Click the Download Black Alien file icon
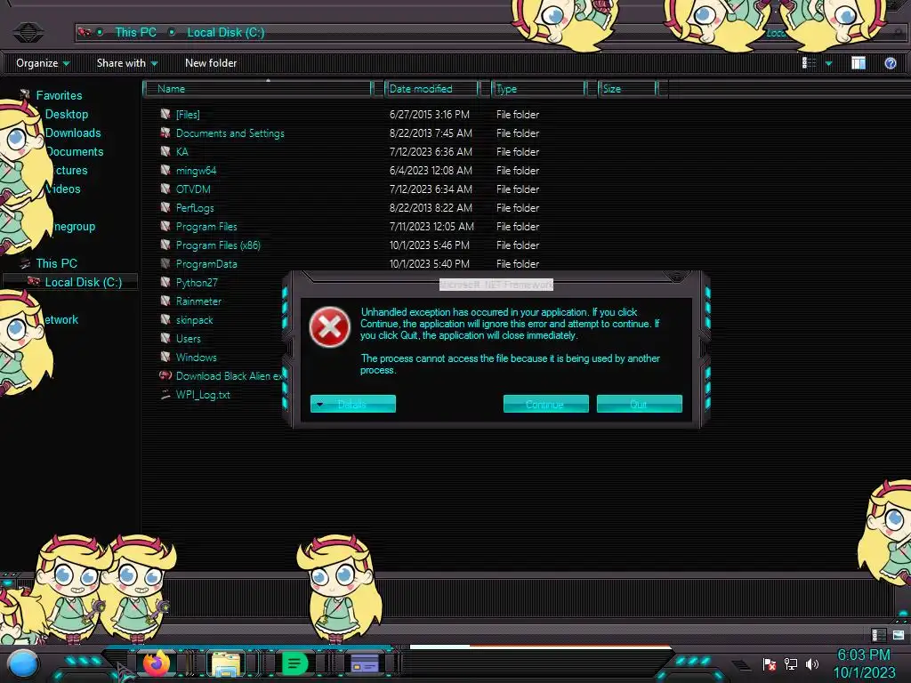The width and height of the screenshot is (911, 683). pos(165,375)
